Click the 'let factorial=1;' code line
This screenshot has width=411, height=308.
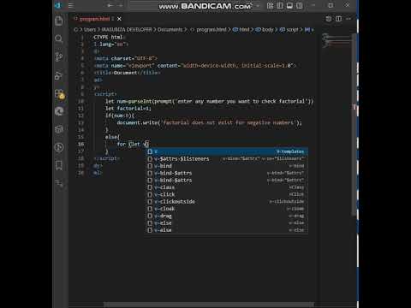tap(128, 109)
